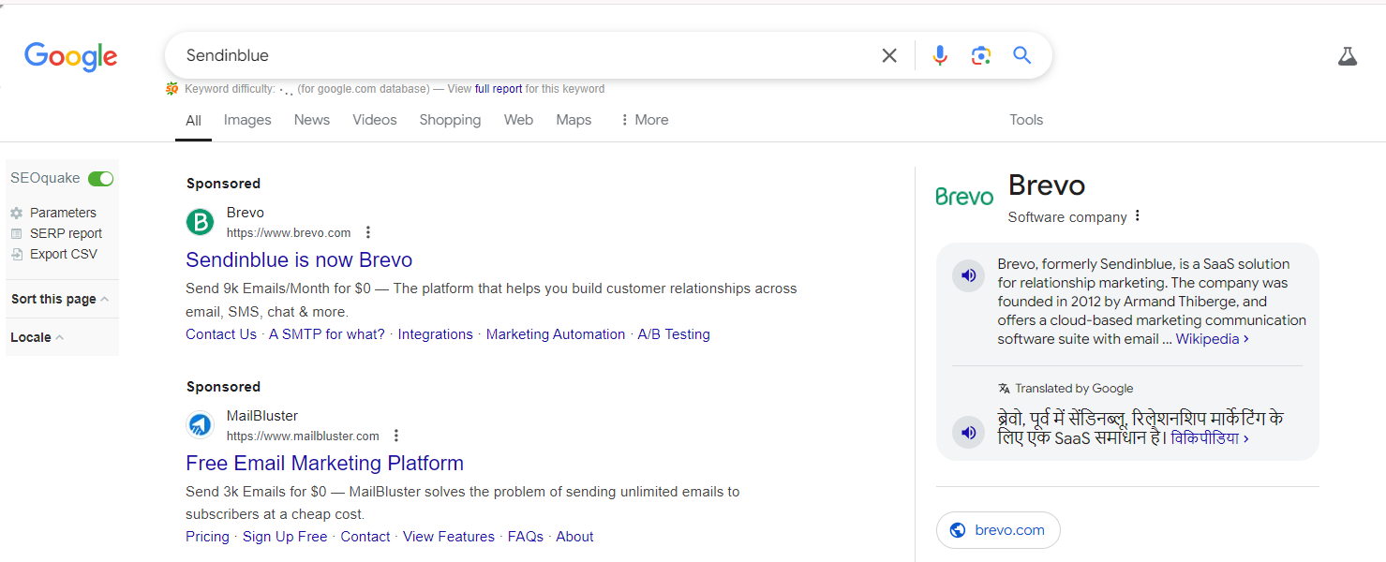Switch to the Images tab
This screenshot has width=1386, height=562.
point(247,120)
